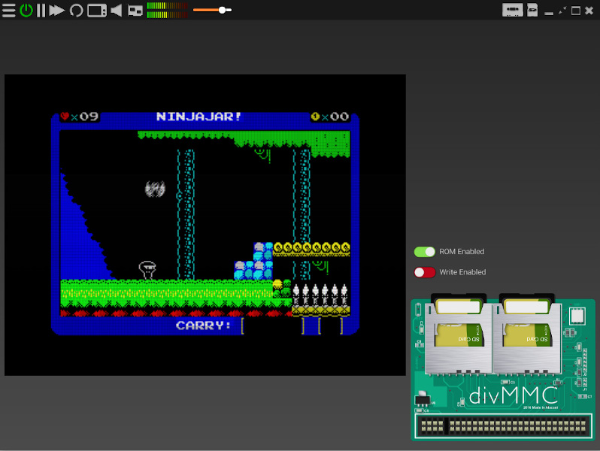This screenshot has height=451, width=600.
Task: Toggle the Write Enabled switch
Action: [x=424, y=272]
